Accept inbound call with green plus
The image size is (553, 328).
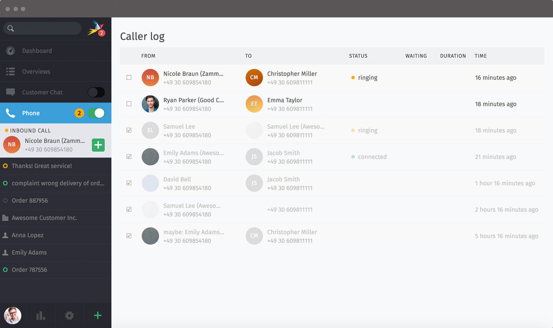pos(98,145)
